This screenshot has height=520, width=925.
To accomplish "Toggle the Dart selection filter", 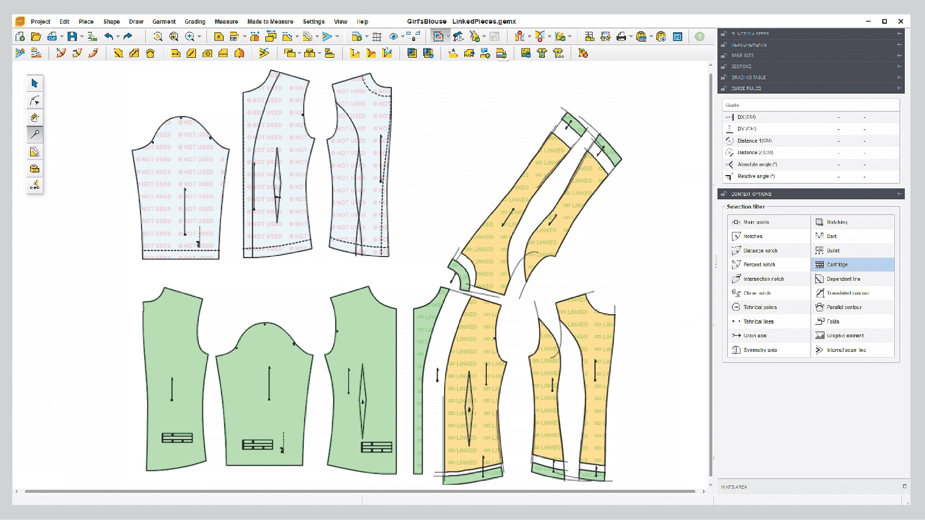I will pos(853,236).
